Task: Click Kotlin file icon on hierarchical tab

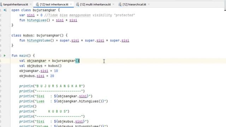Action: coord(120,5)
